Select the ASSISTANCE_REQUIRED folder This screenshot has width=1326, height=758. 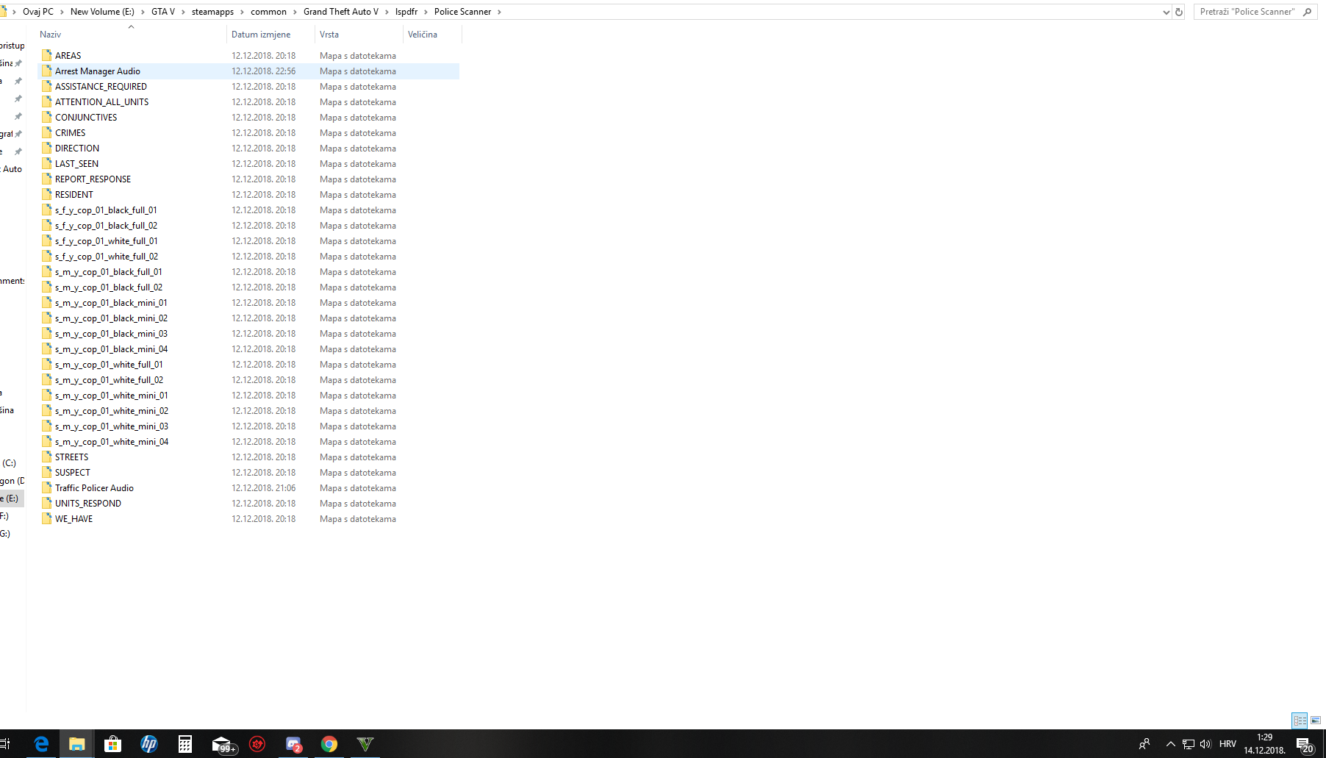(101, 87)
